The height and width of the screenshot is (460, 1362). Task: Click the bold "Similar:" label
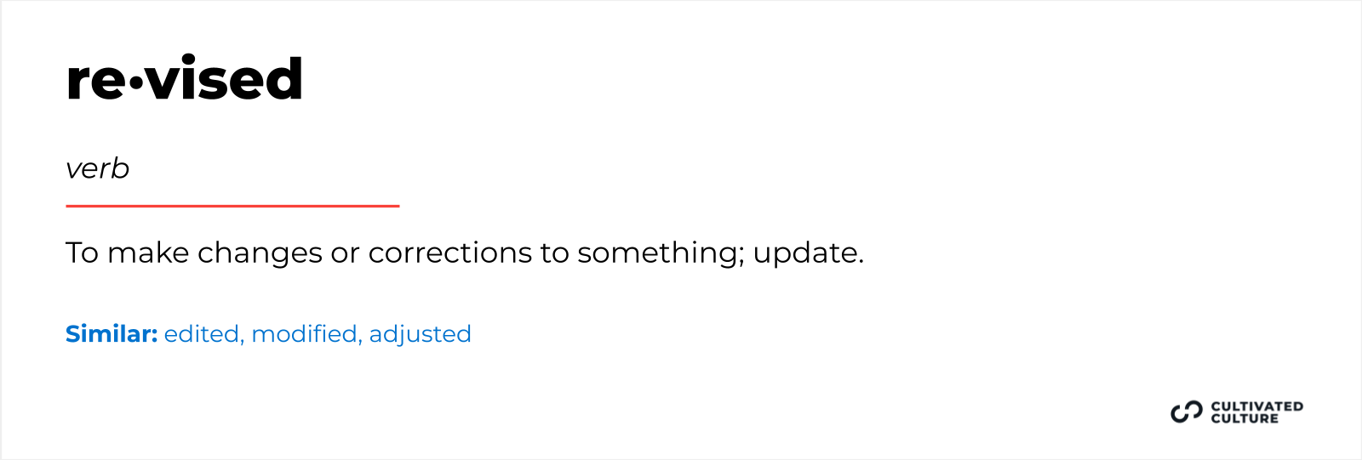click(x=112, y=334)
